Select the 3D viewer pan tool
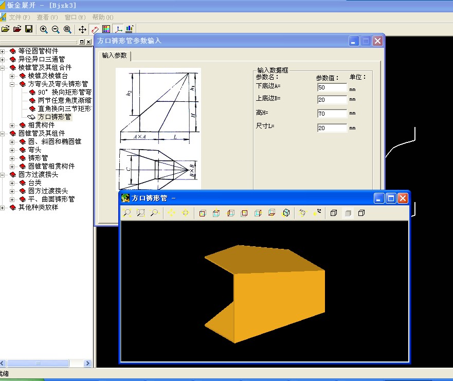This screenshot has width=453, height=381. click(171, 213)
